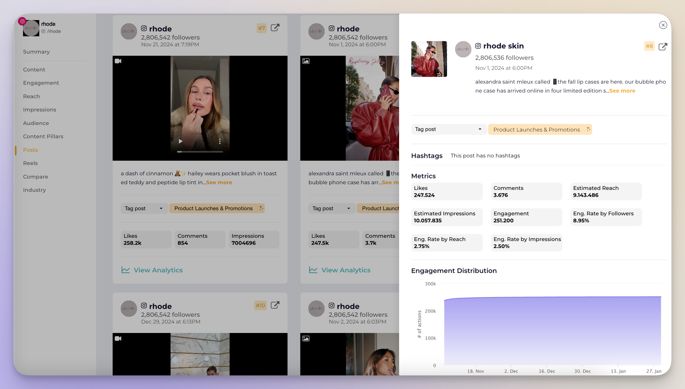Screen dimensions: 685x389
Task: Open Engagement section in sidebar
Action: click(x=41, y=83)
